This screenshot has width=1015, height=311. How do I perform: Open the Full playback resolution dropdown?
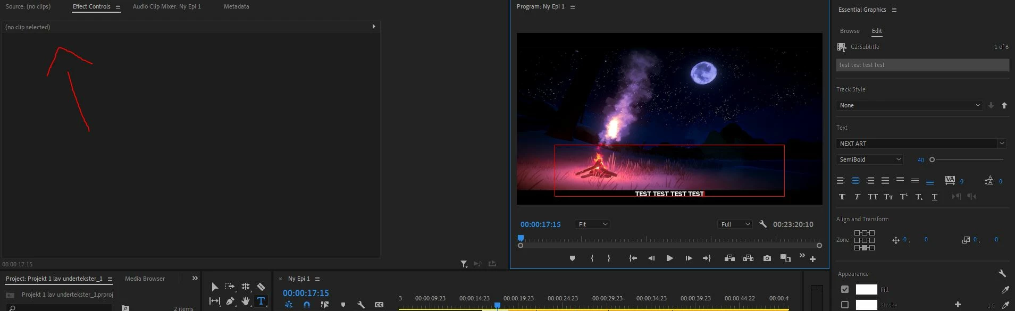coord(735,224)
